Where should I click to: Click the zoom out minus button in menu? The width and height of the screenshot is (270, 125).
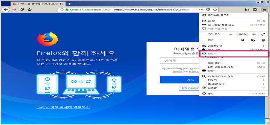pyautogui.click(x=231, y=34)
